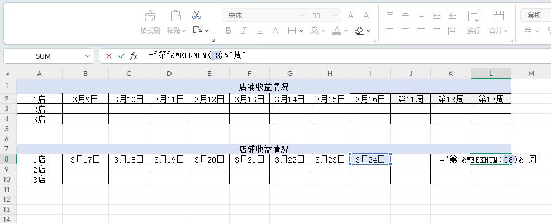This screenshot has width=551, height=223.
Task: Align text left
Action: coord(389,31)
